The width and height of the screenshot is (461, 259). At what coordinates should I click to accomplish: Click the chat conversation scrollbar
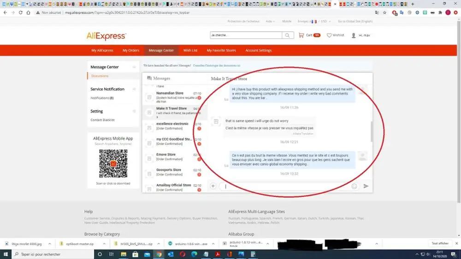(x=372, y=132)
